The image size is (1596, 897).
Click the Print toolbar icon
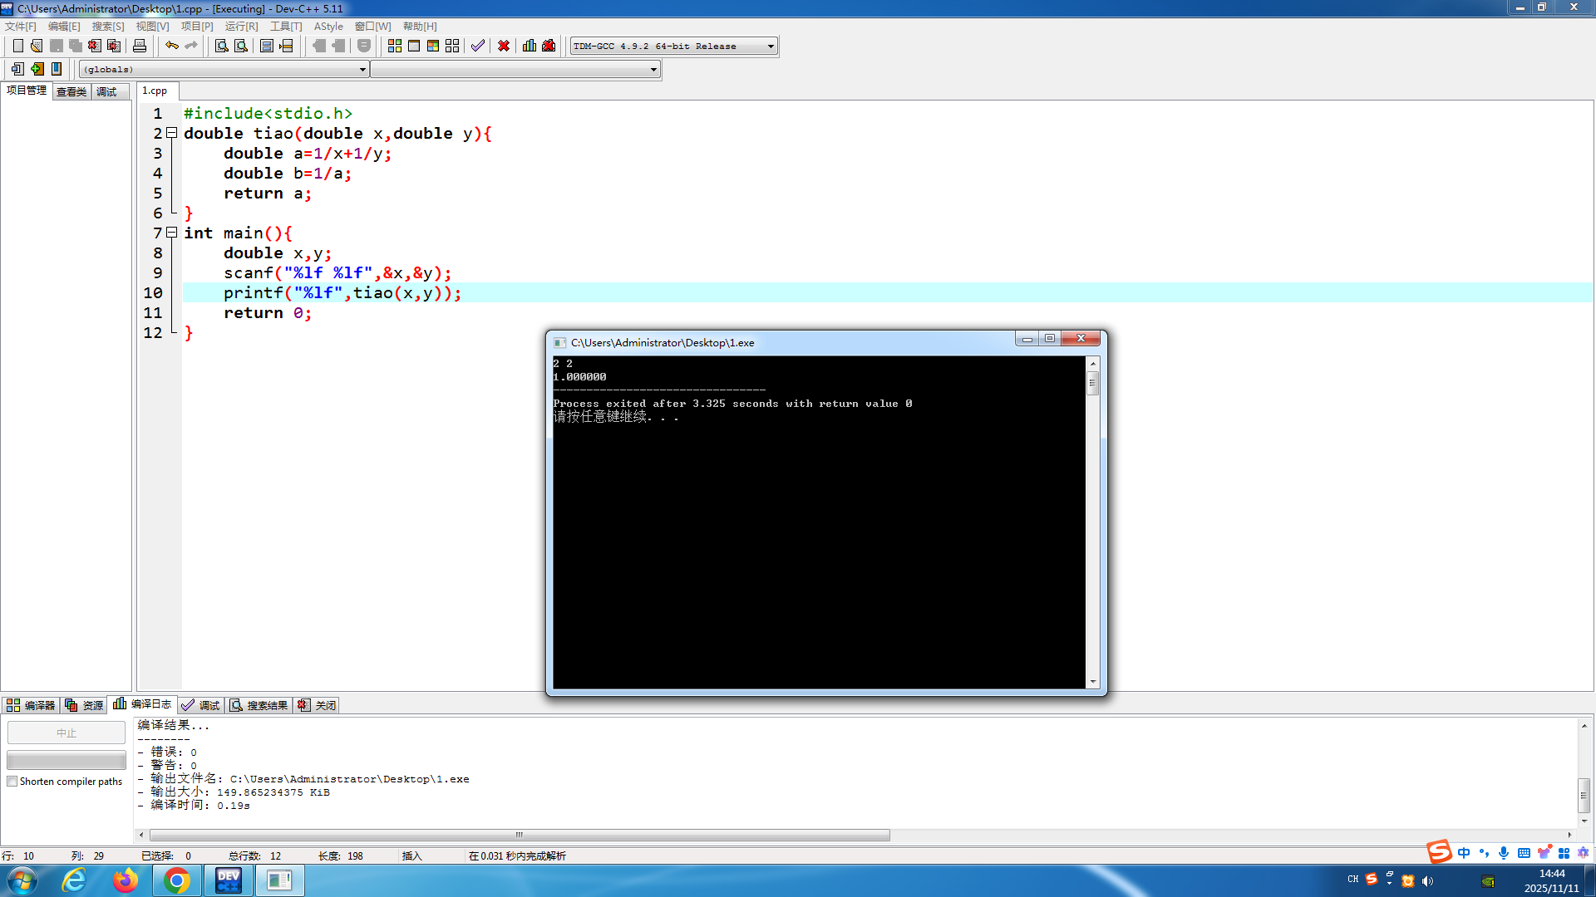coord(140,46)
